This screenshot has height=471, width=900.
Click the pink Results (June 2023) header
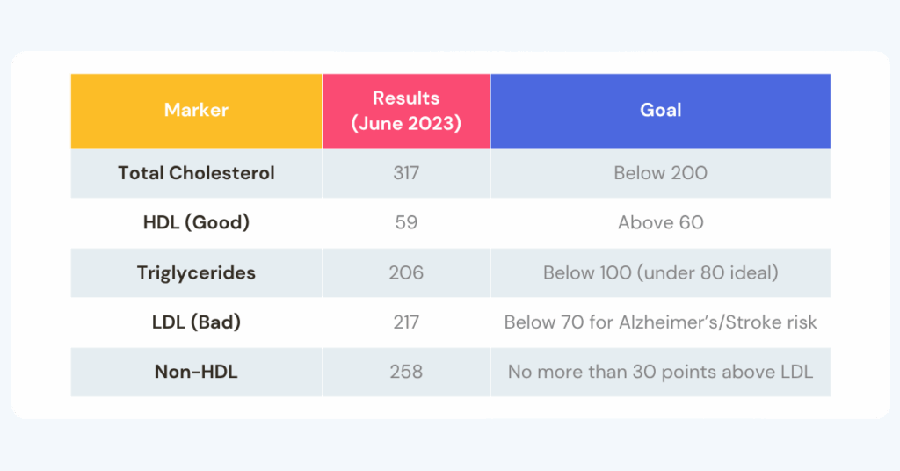(406, 111)
